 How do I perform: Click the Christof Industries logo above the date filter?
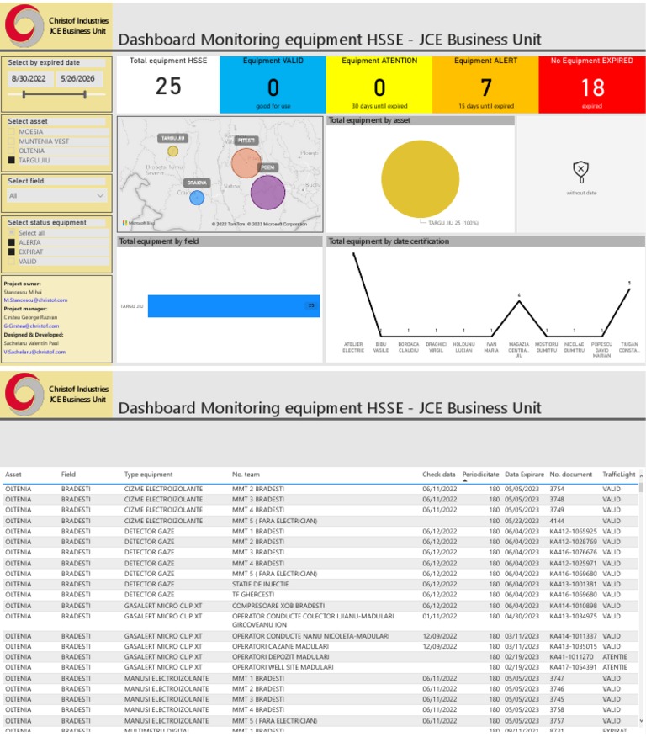(x=24, y=26)
